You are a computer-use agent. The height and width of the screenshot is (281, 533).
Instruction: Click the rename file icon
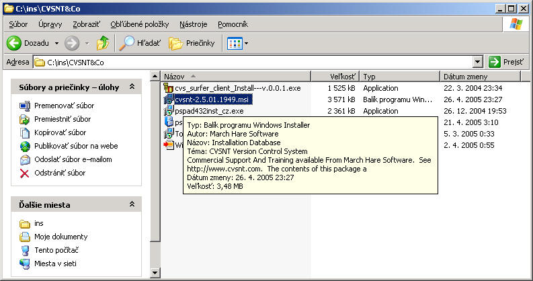[25, 106]
